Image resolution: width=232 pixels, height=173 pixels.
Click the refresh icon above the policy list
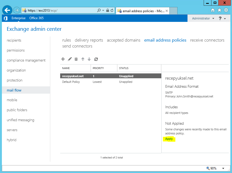tap(96, 59)
